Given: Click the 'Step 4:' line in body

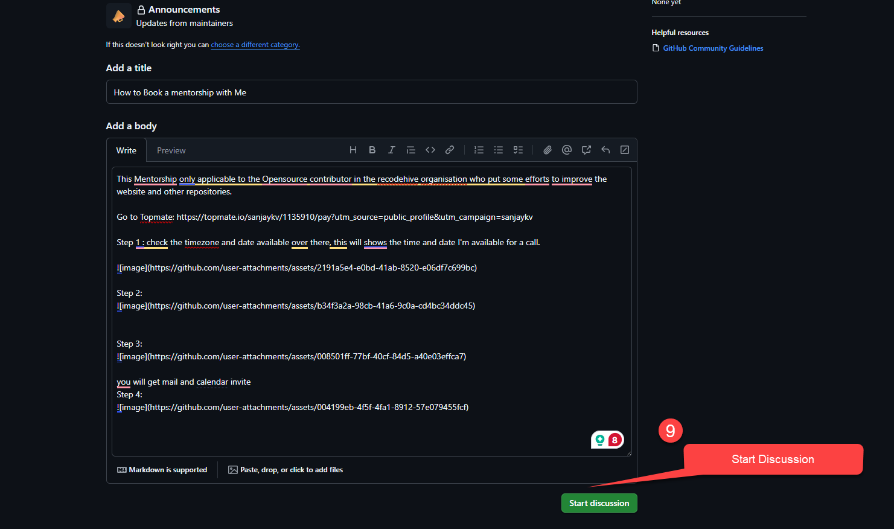Looking at the screenshot, I should (x=130, y=394).
